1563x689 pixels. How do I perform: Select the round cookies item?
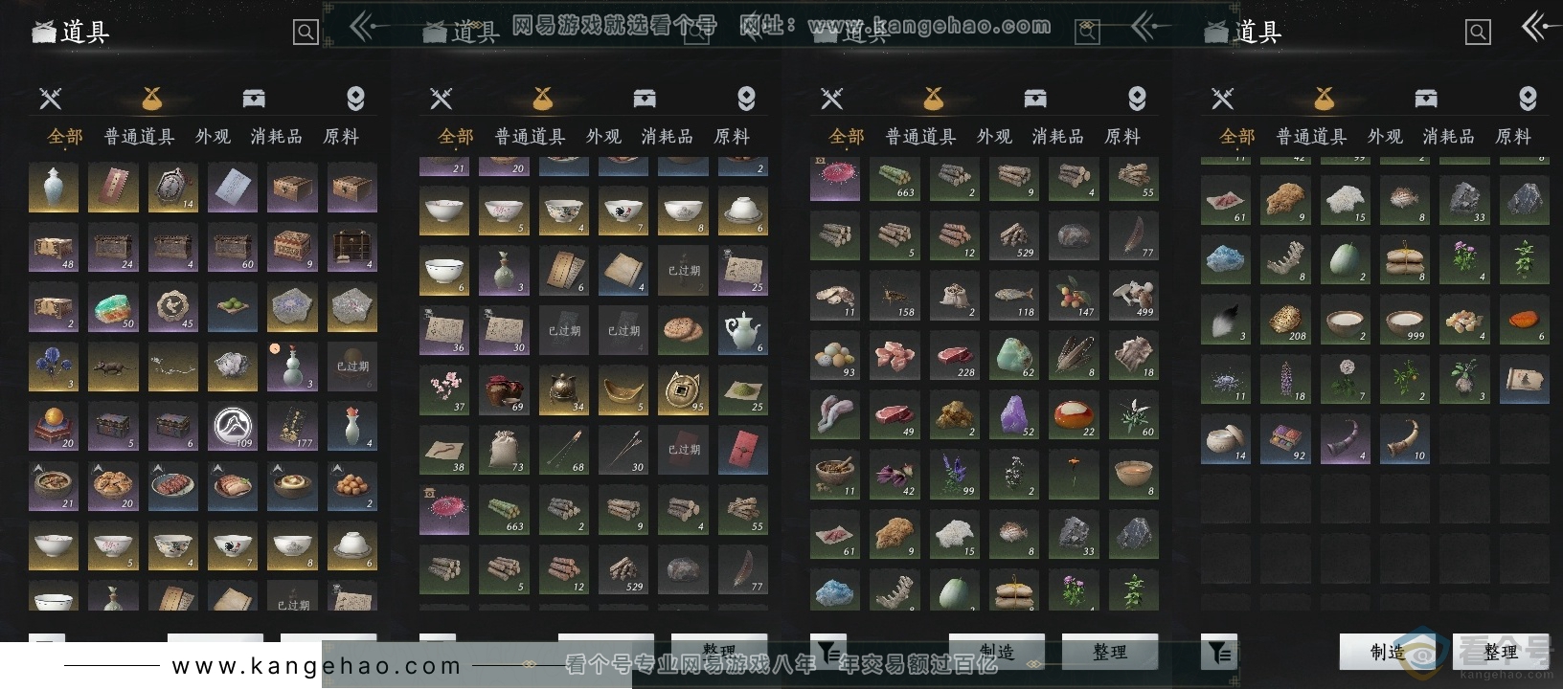click(x=683, y=330)
